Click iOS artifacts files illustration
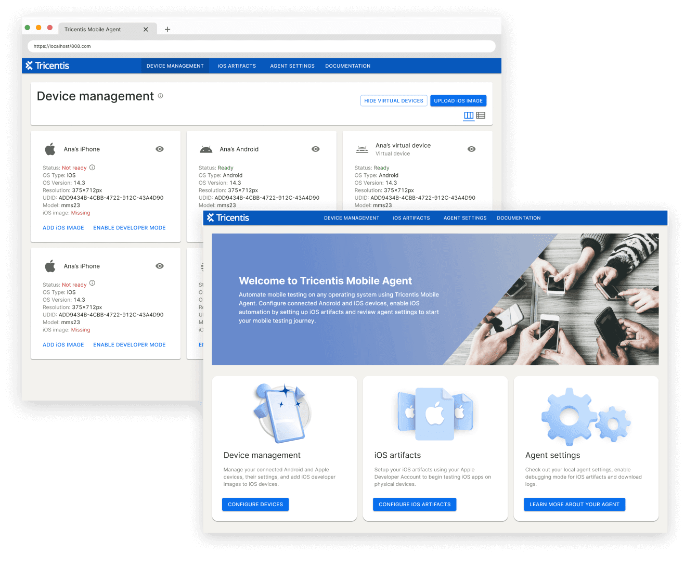Image resolution: width=697 pixels, height=566 pixels. click(435, 414)
